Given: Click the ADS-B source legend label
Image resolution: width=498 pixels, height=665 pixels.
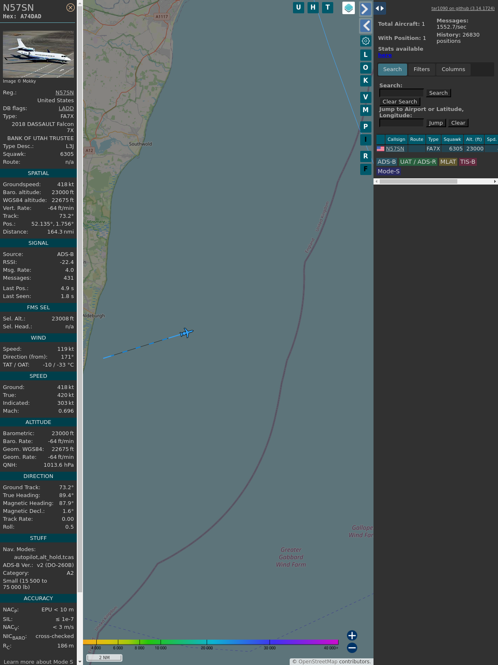Looking at the screenshot, I should click(387, 162).
